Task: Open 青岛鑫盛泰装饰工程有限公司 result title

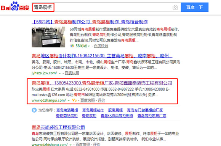Action: (102, 83)
